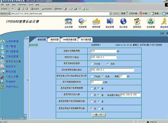Click IE Search toolbar button
The width and height of the screenshot is (168, 123).
35,9
